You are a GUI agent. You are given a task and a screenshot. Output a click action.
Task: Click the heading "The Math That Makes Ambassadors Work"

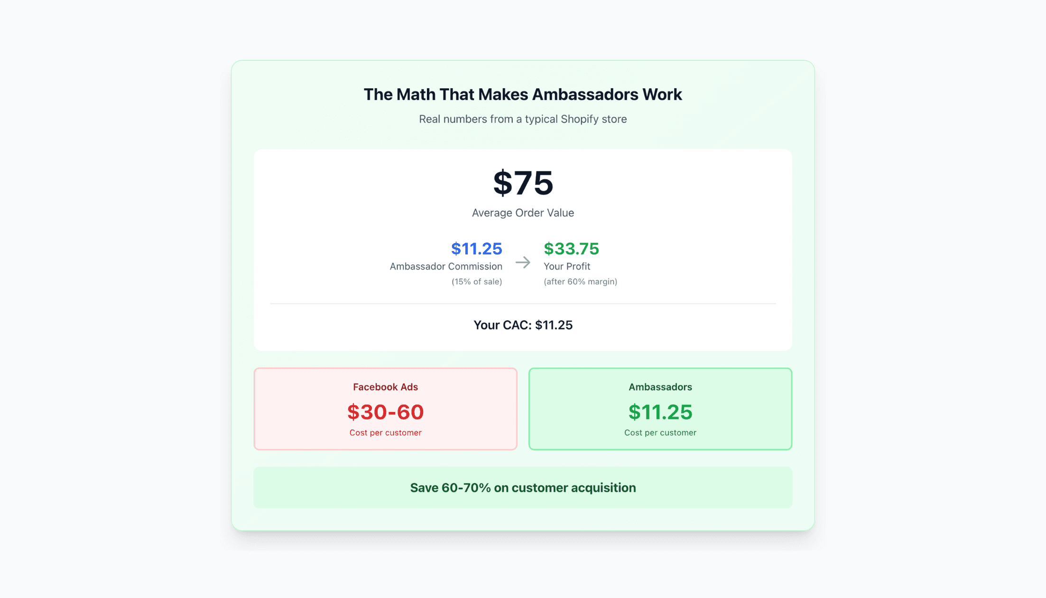[x=523, y=94]
